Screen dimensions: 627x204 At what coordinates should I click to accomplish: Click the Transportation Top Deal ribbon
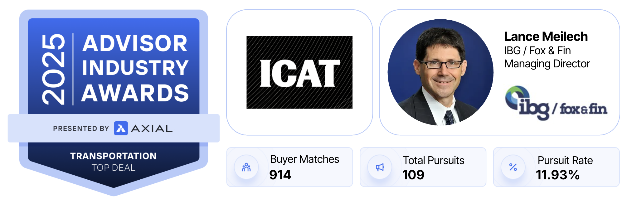click(x=114, y=162)
